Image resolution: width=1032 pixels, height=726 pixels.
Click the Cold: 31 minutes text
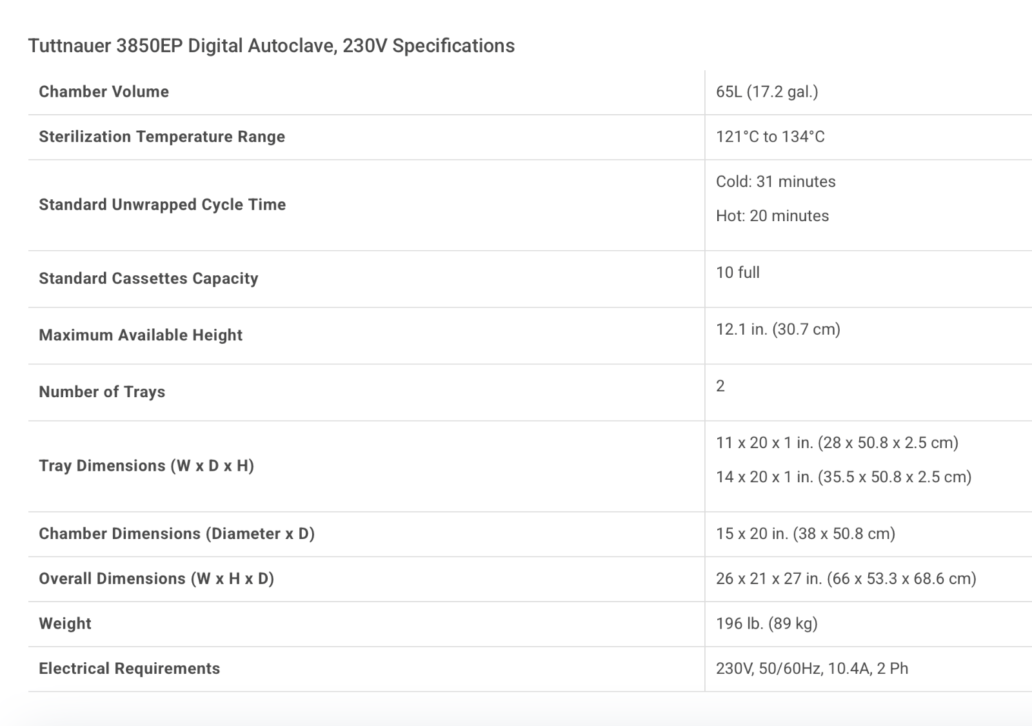775,181
